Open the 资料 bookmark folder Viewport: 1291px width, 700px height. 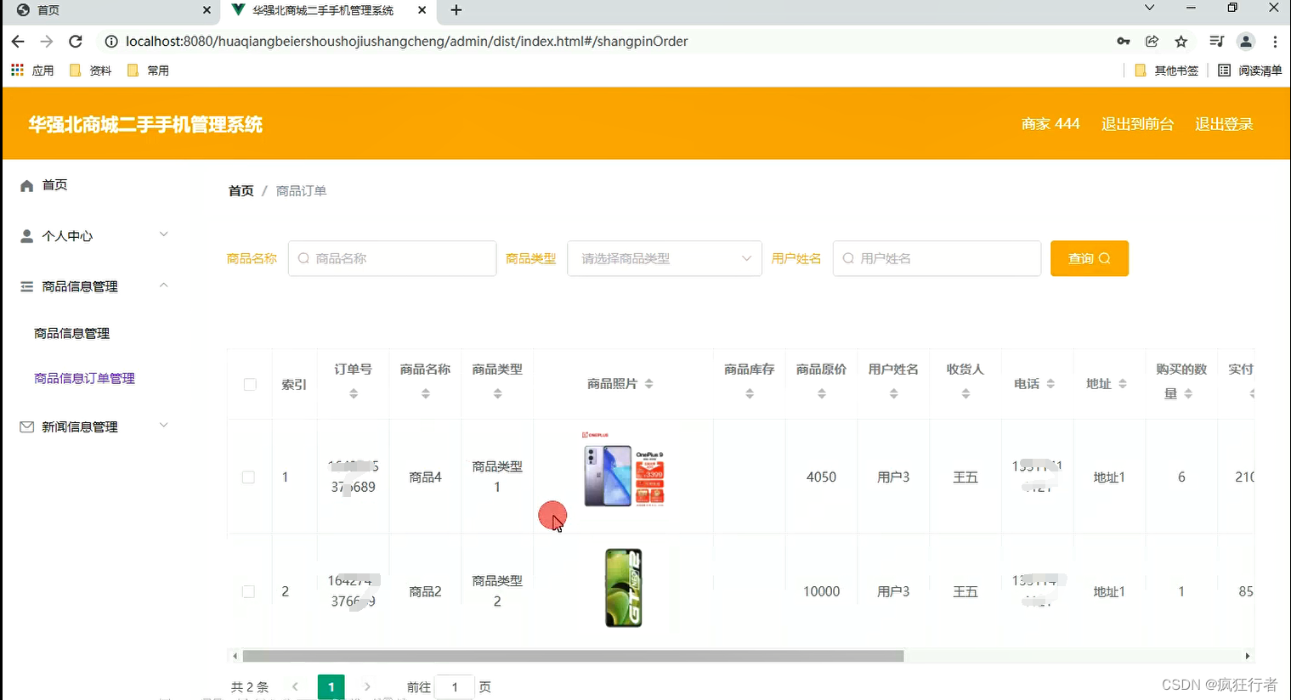(90, 71)
